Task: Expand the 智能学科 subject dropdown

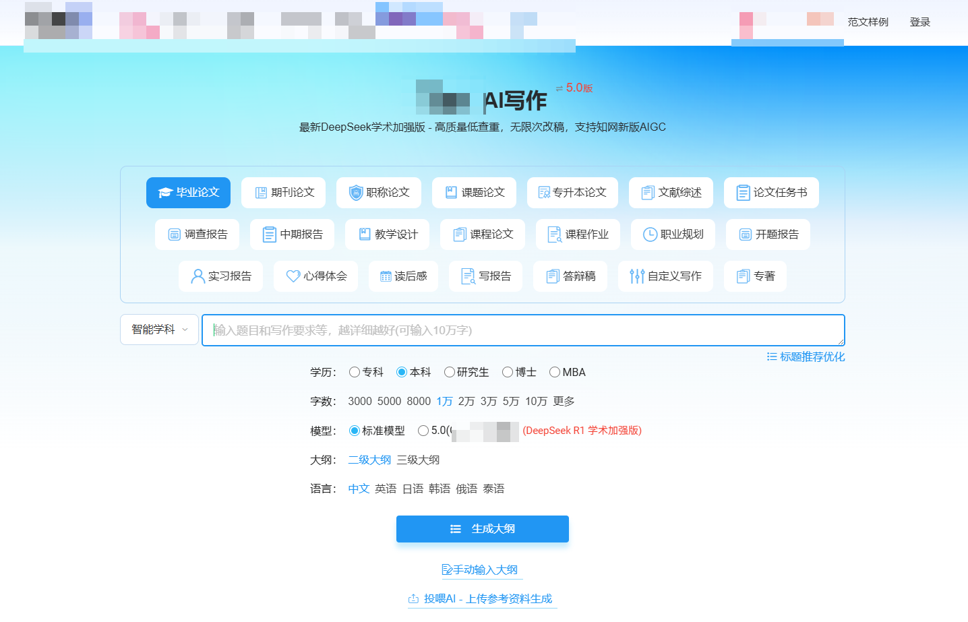Action: point(159,330)
